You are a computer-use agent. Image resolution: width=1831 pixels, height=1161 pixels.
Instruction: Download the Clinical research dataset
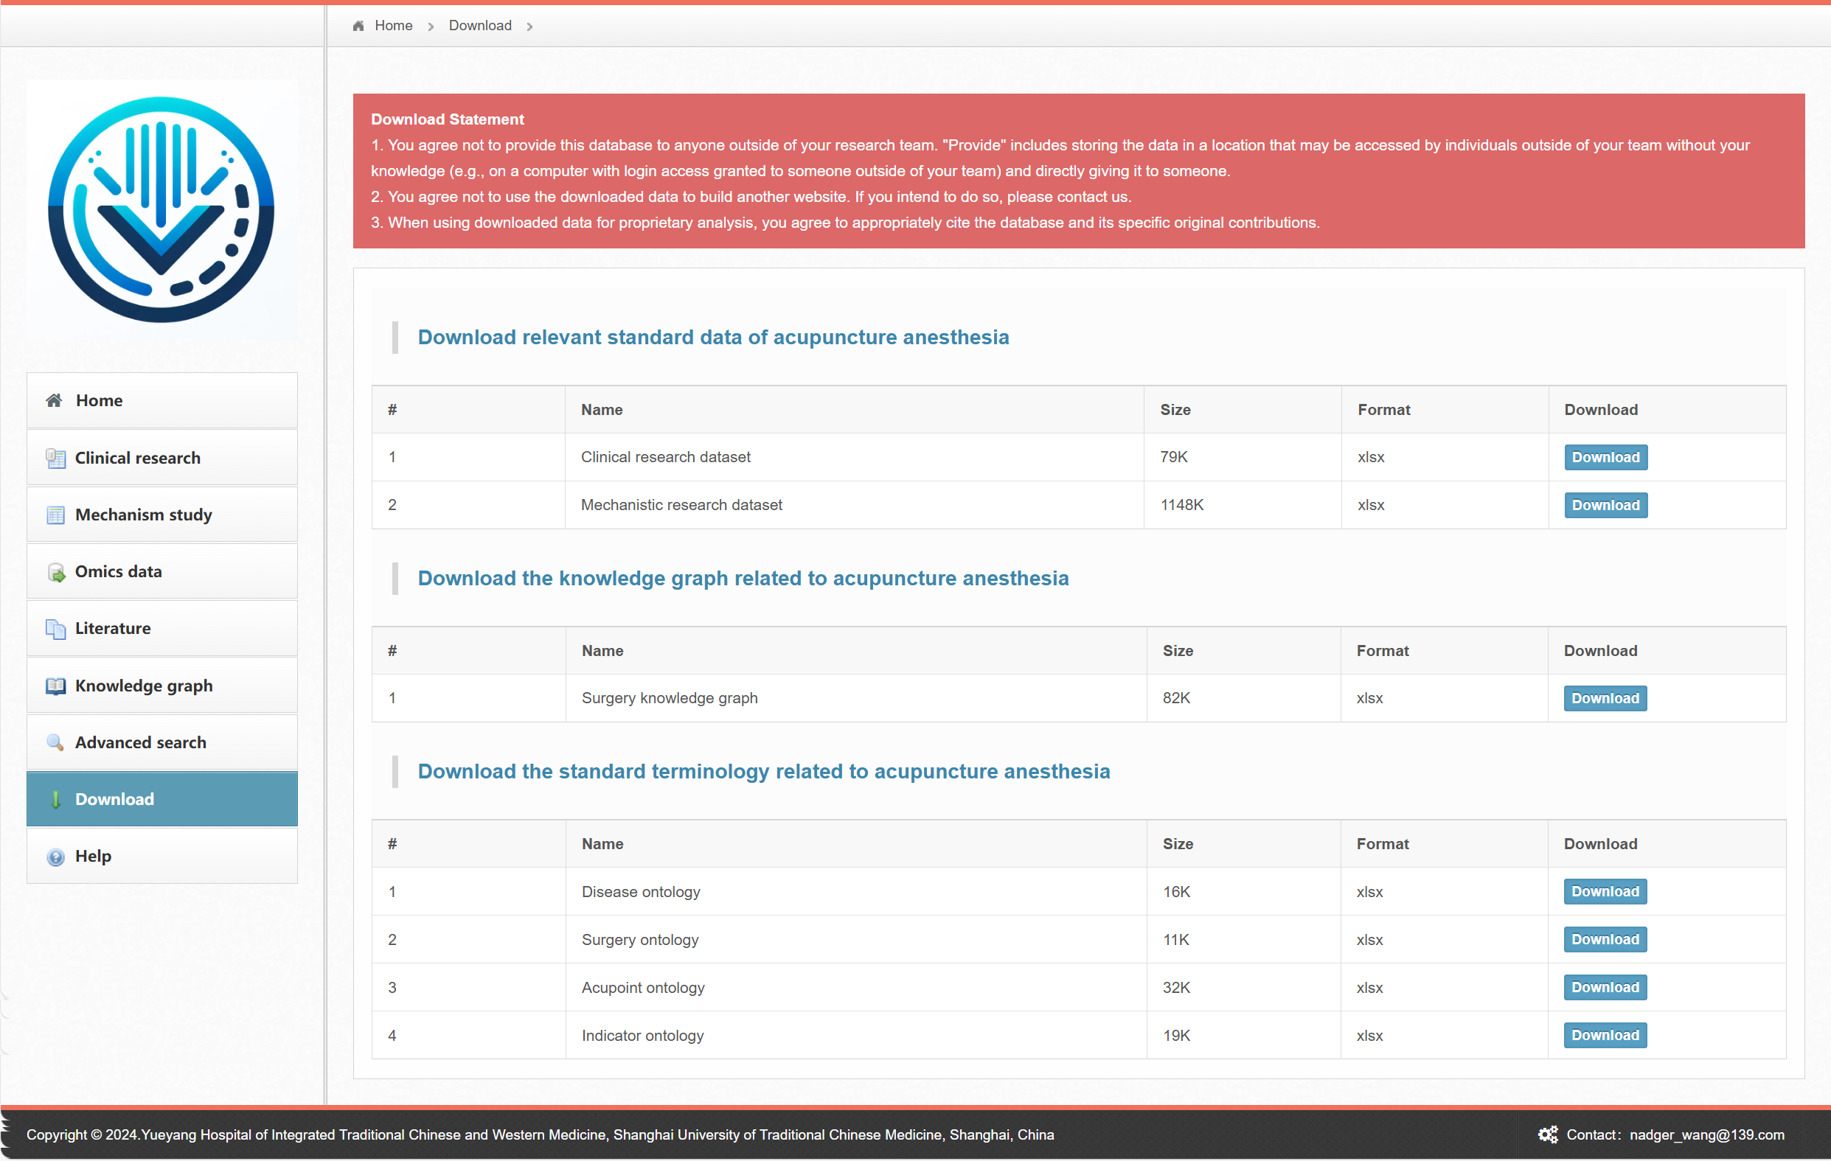1605,457
